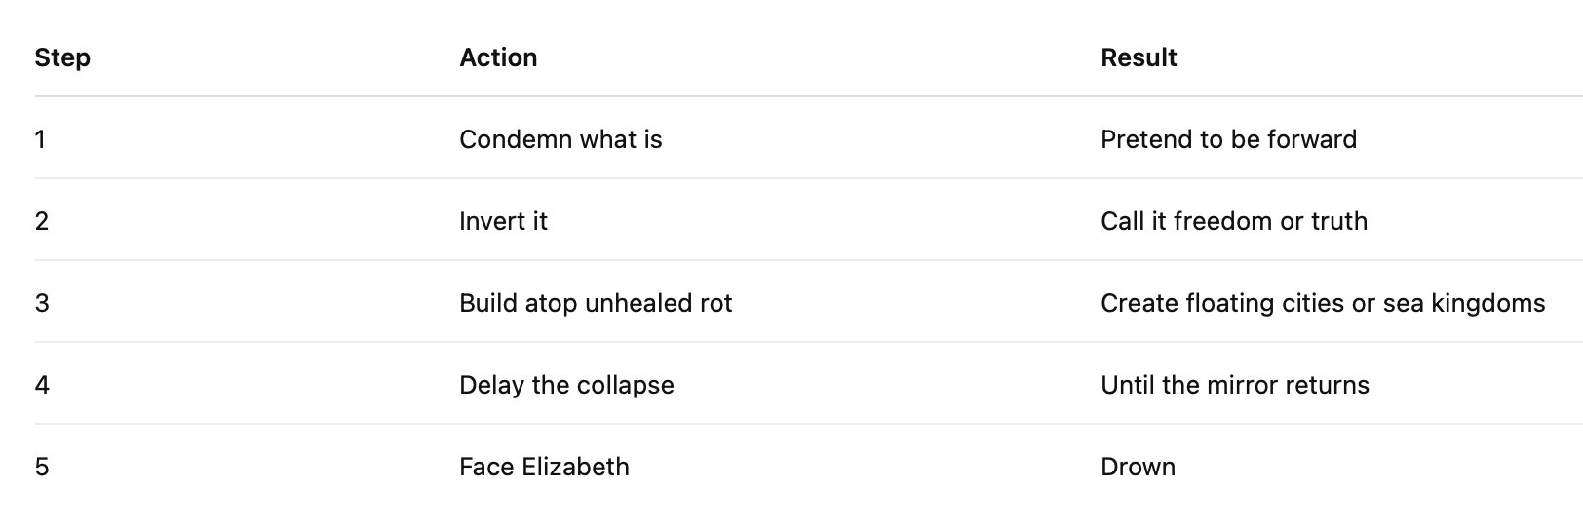This screenshot has width=1583, height=528.
Task: Click the "Build atop unhealed rot" action
Action: pyautogui.click(x=596, y=304)
